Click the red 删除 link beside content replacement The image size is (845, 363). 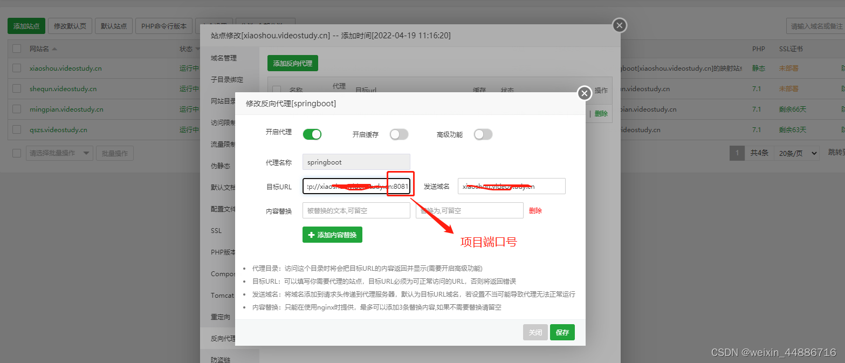(535, 210)
